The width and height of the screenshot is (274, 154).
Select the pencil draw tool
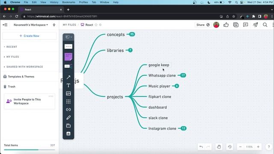68,118
